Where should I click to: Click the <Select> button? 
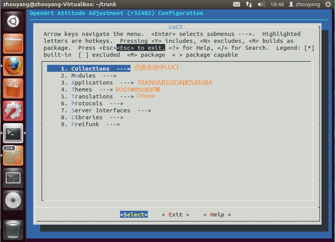[x=134, y=215]
